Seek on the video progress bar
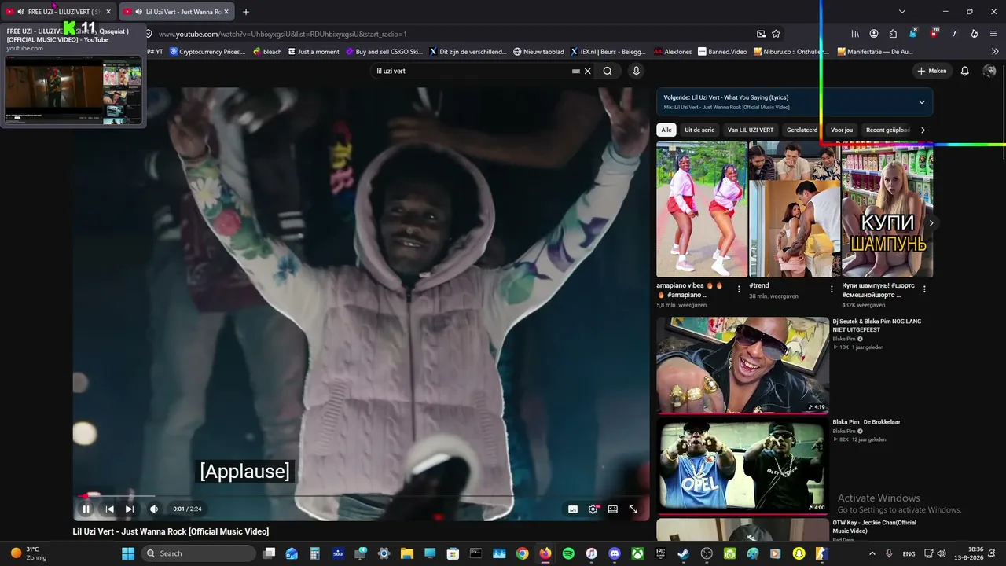This screenshot has height=566, width=1006. click(362, 496)
